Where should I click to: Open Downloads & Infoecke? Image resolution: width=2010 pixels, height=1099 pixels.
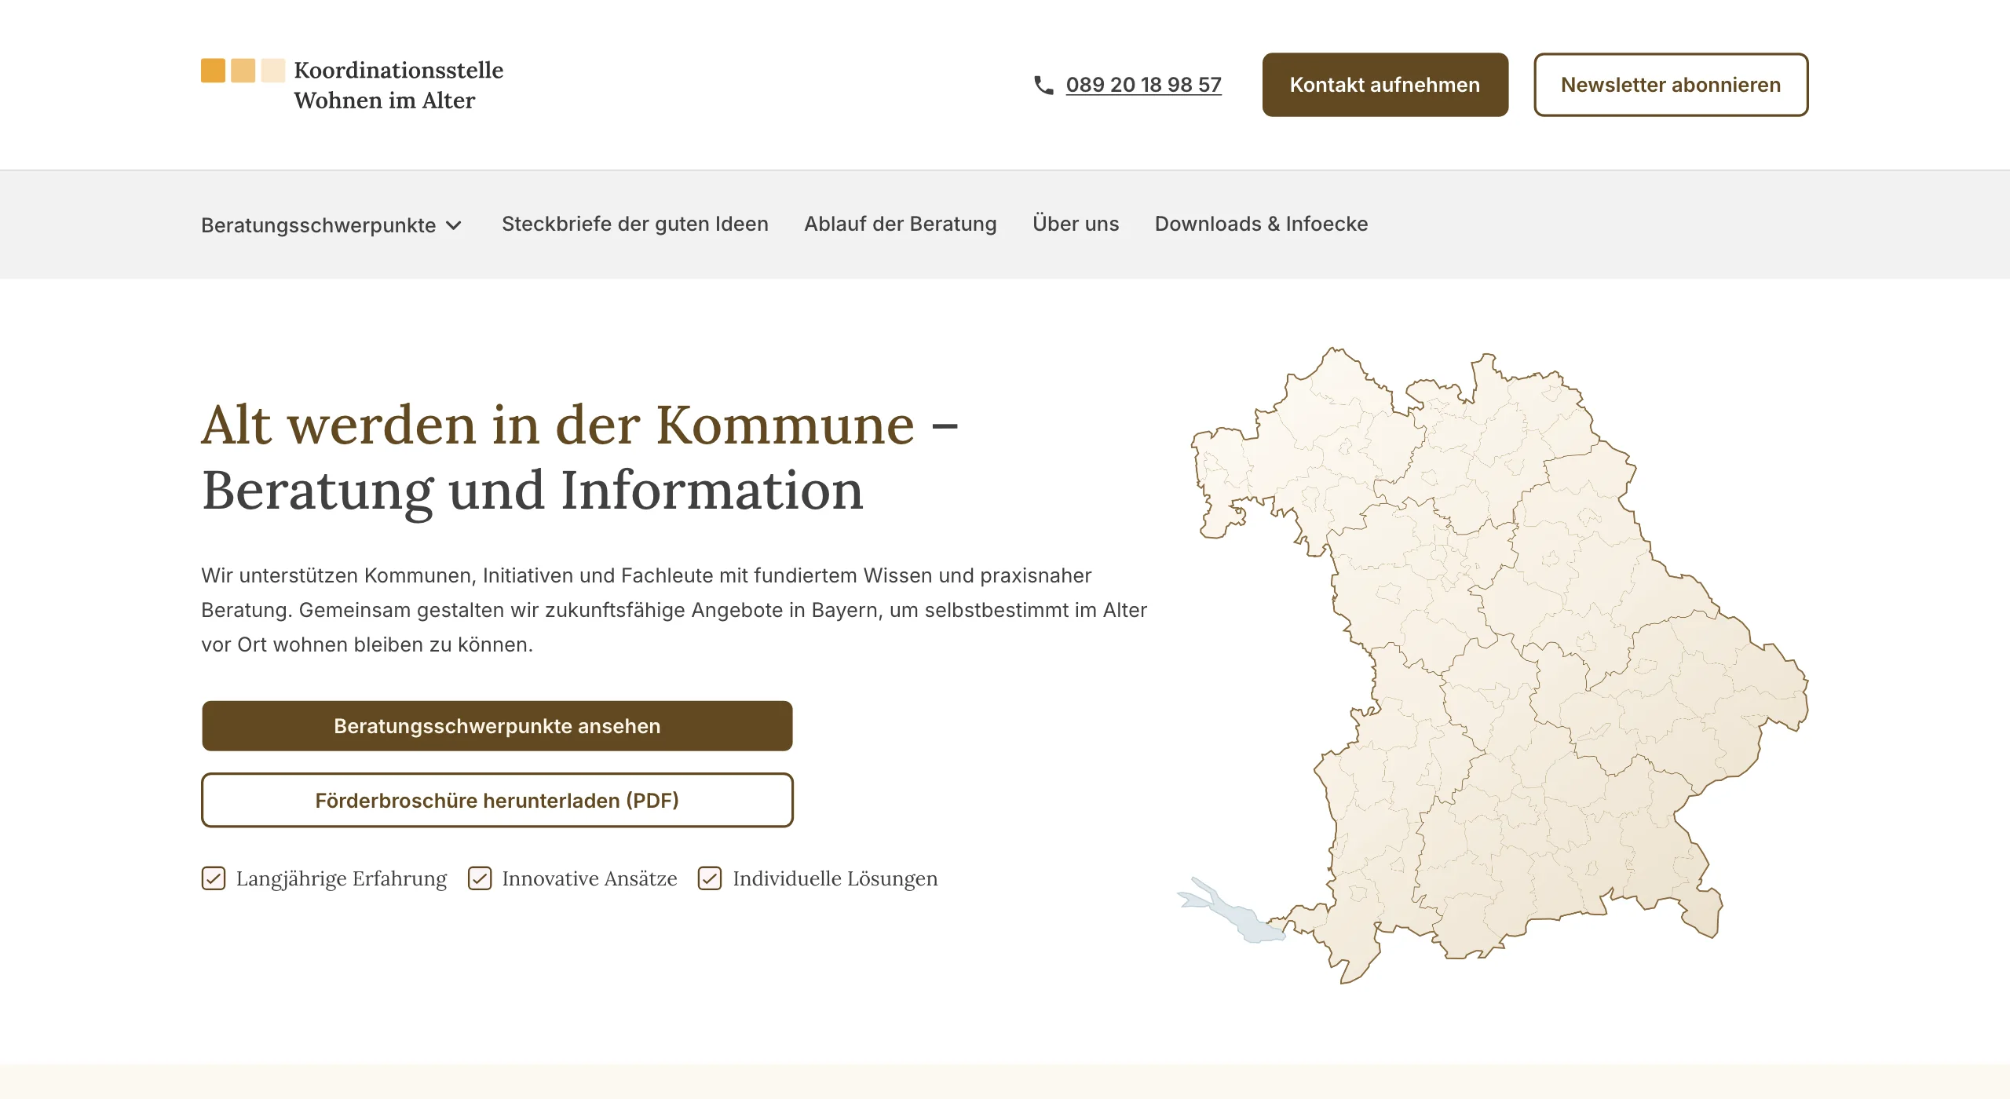click(x=1262, y=224)
